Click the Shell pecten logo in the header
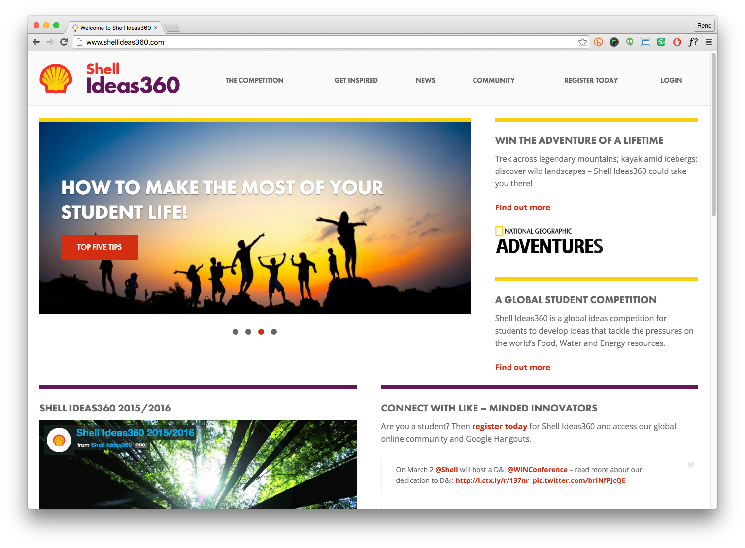 (56, 78)
